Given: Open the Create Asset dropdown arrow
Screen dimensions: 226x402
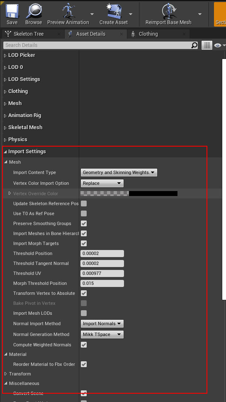Looking at the screenshot, I should point(131,14).
